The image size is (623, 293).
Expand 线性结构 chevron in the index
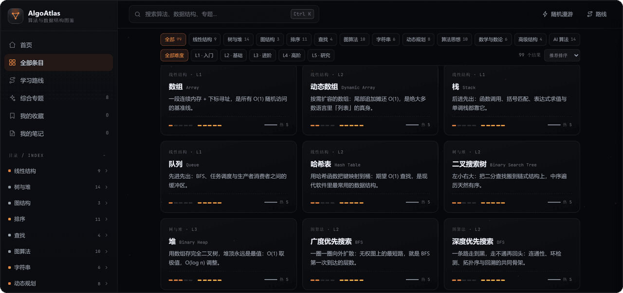coord(107,171)
